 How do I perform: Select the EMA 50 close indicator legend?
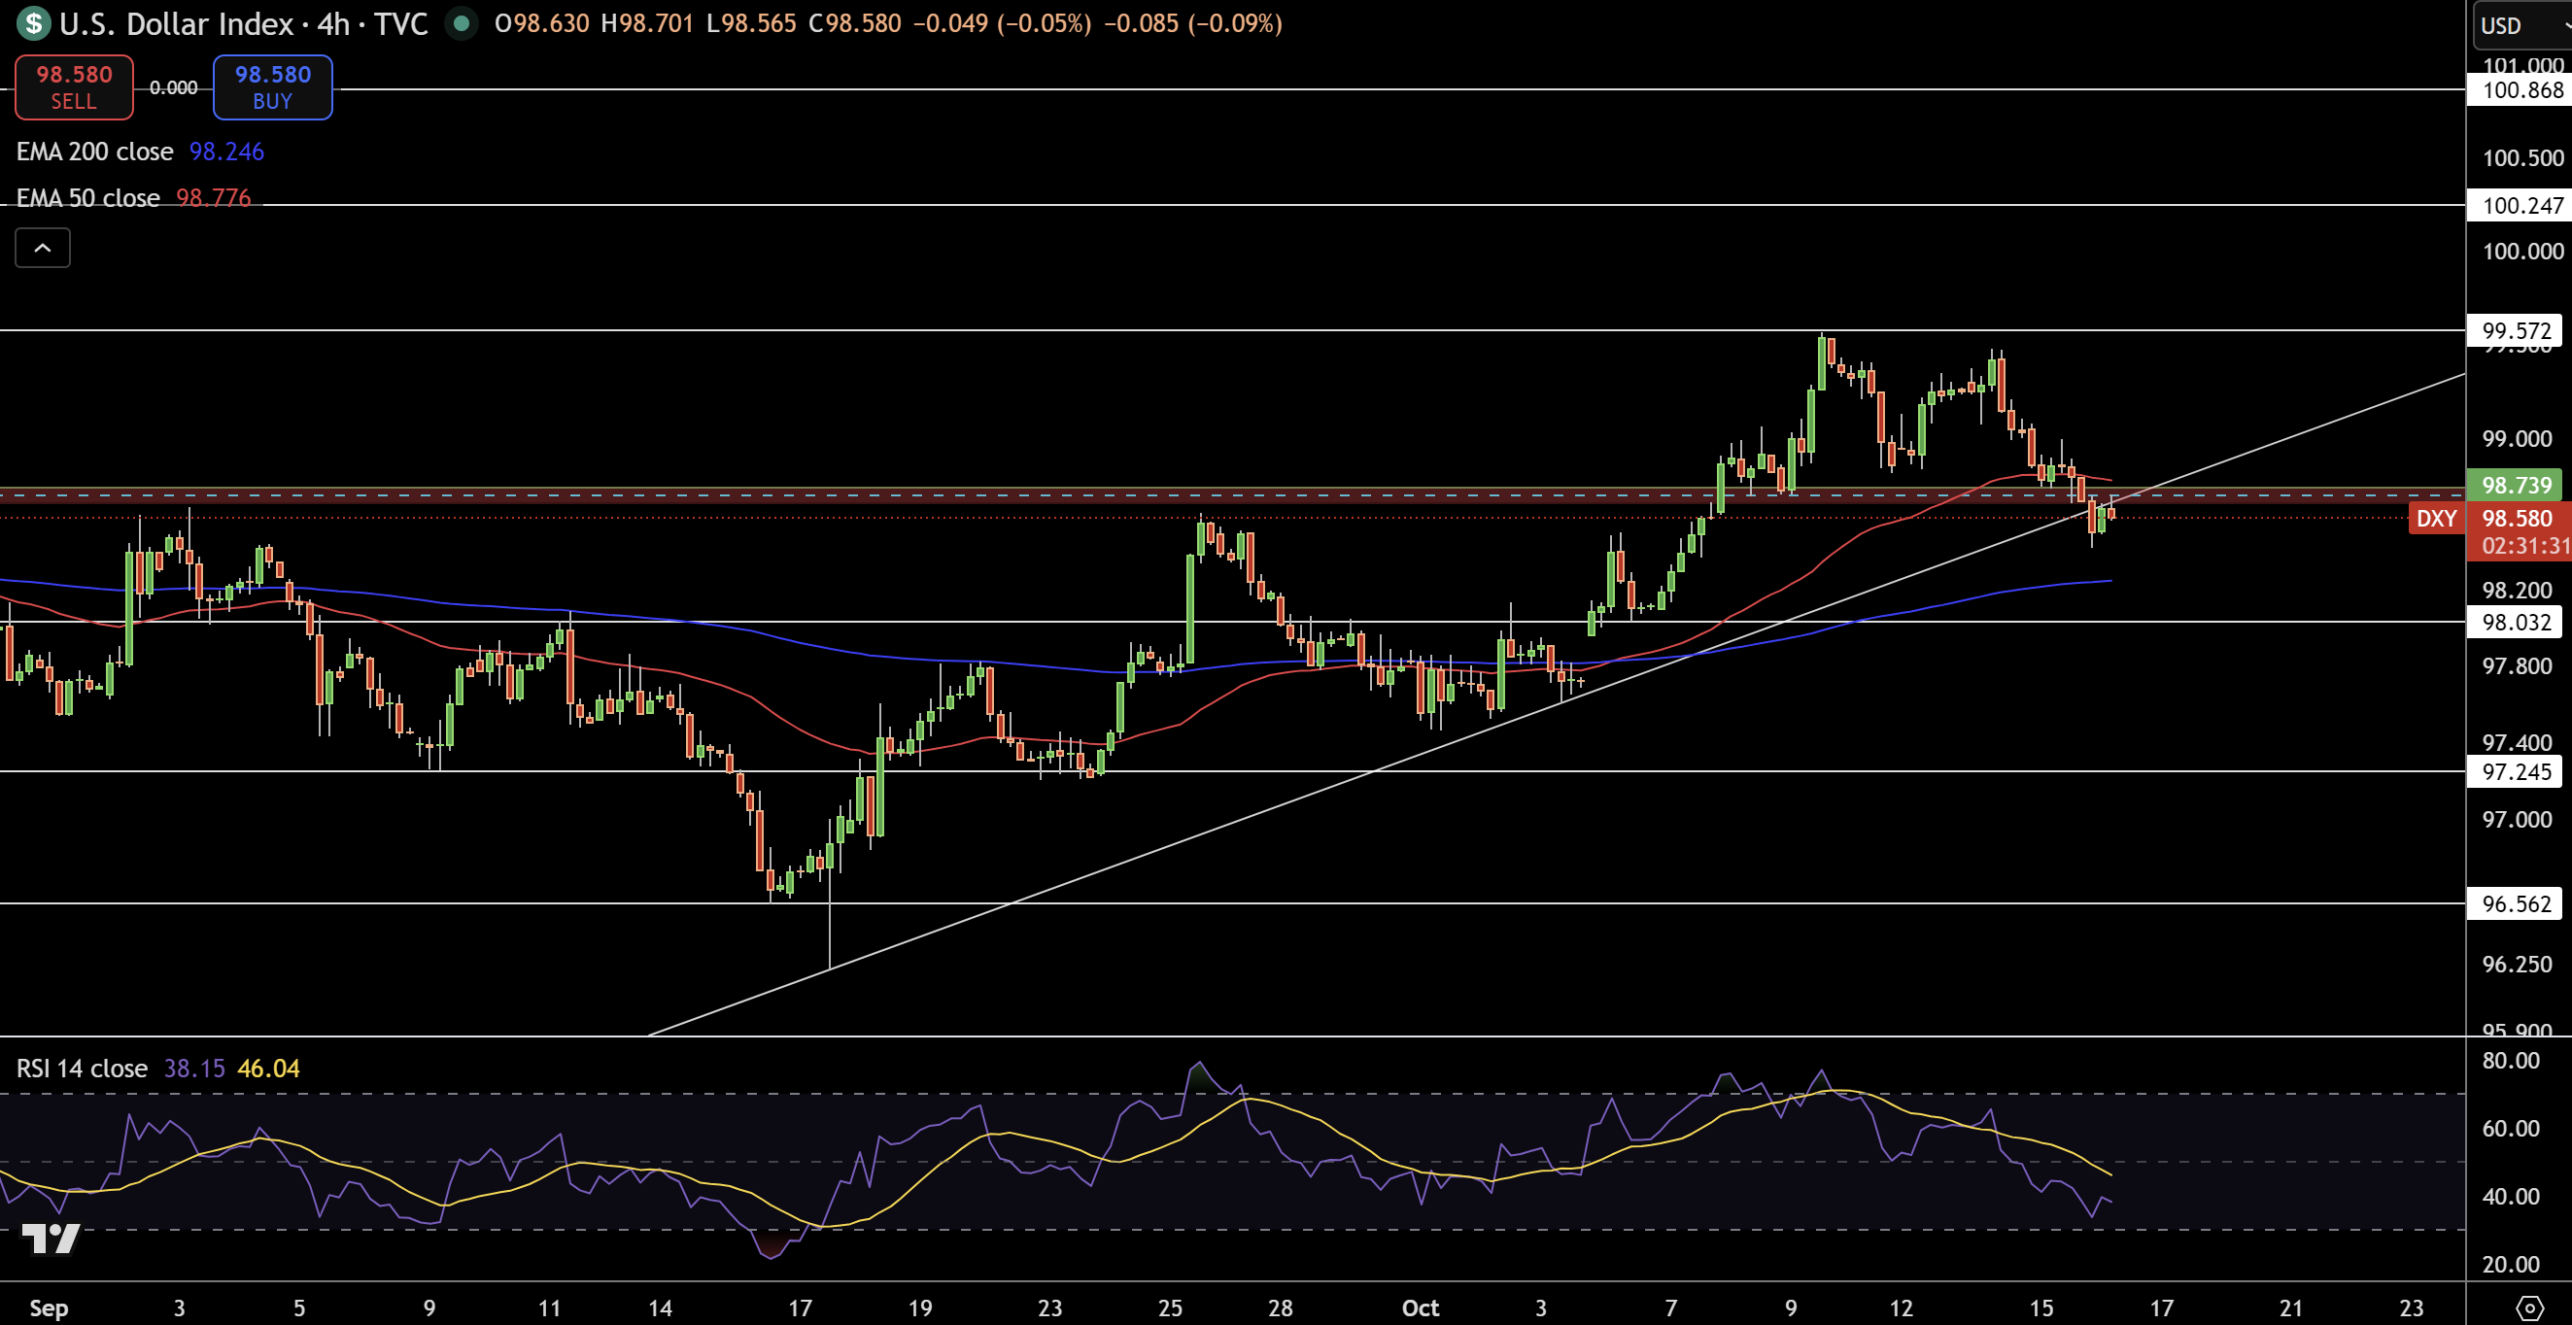pos(87,198)
